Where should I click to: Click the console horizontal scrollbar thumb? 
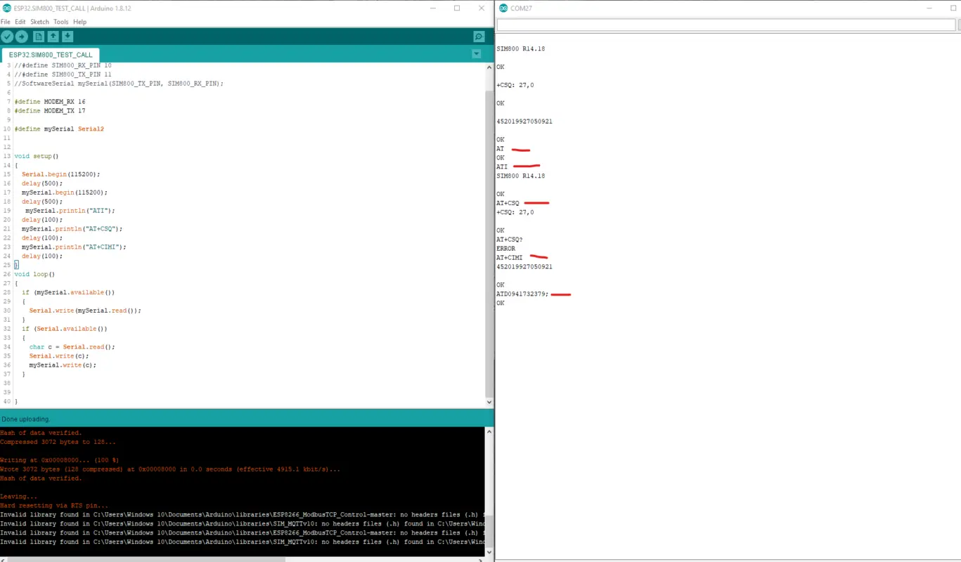[x=147, y=559]
